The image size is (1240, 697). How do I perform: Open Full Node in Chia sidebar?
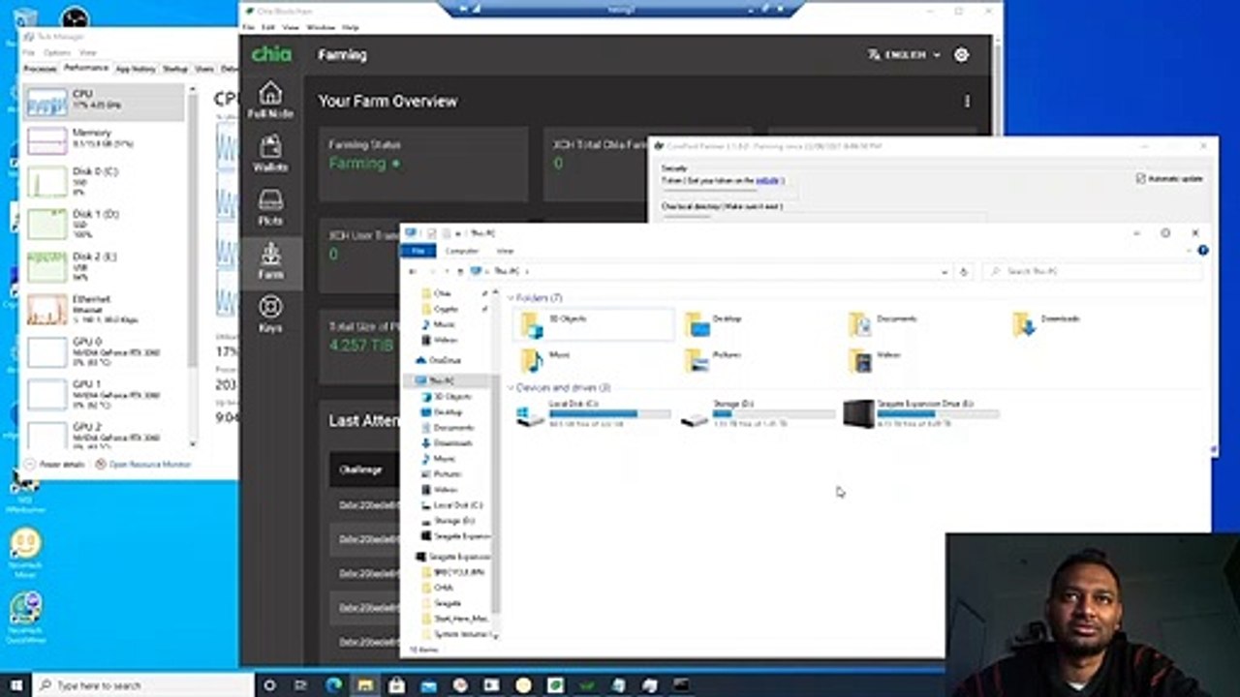click(x=270, y=101)
